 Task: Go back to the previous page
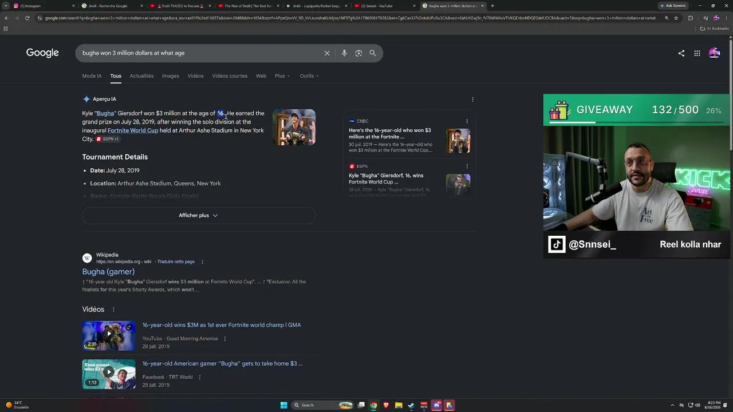point(6,18)
